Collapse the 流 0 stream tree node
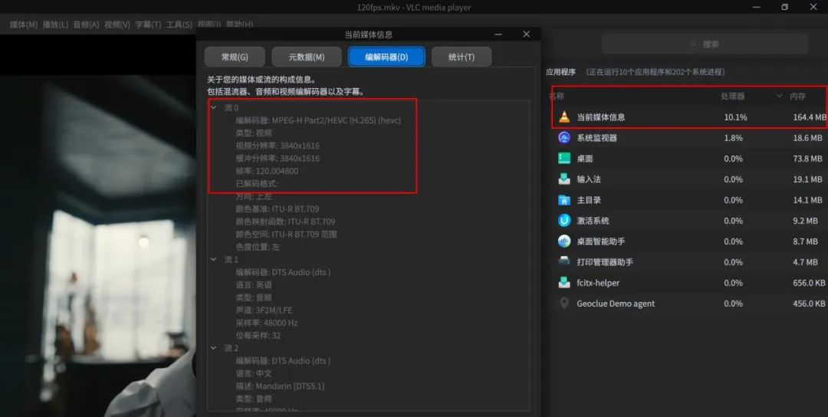Image resolution: width=828 pixels, height=417 pixels. tap(214, 107)
